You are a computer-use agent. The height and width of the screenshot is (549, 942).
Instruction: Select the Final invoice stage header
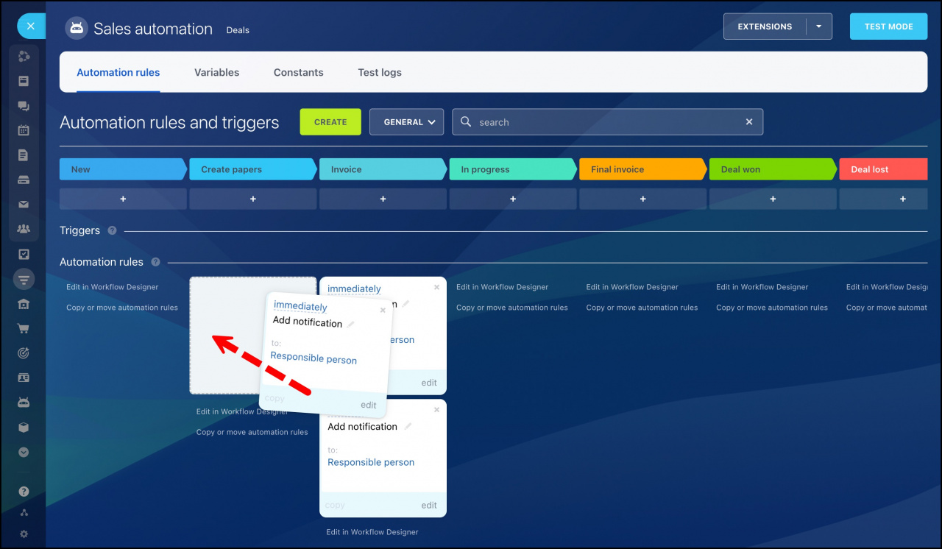[643, 169]
